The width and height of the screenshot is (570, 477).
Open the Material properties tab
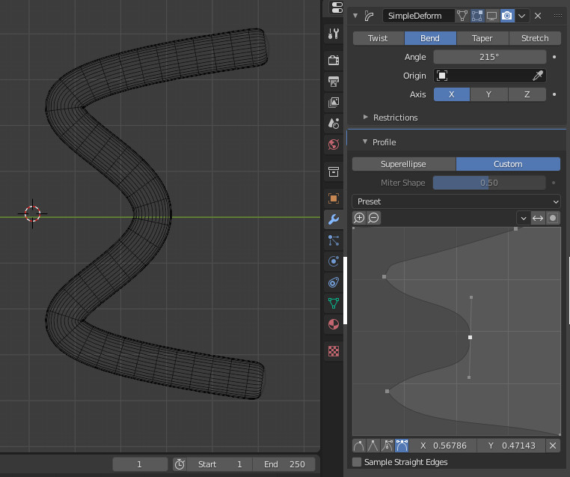(334, 324)
